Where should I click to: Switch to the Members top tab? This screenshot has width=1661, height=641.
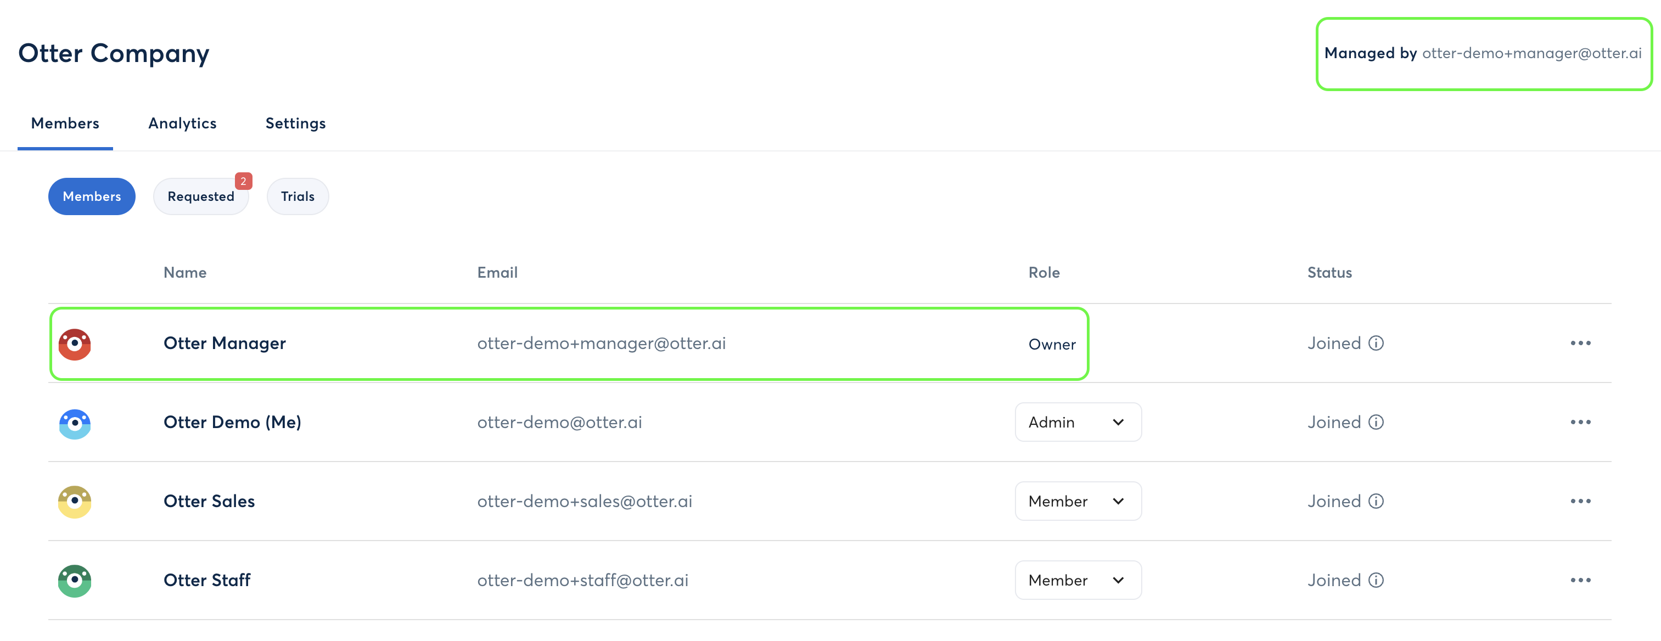(65, 123)
